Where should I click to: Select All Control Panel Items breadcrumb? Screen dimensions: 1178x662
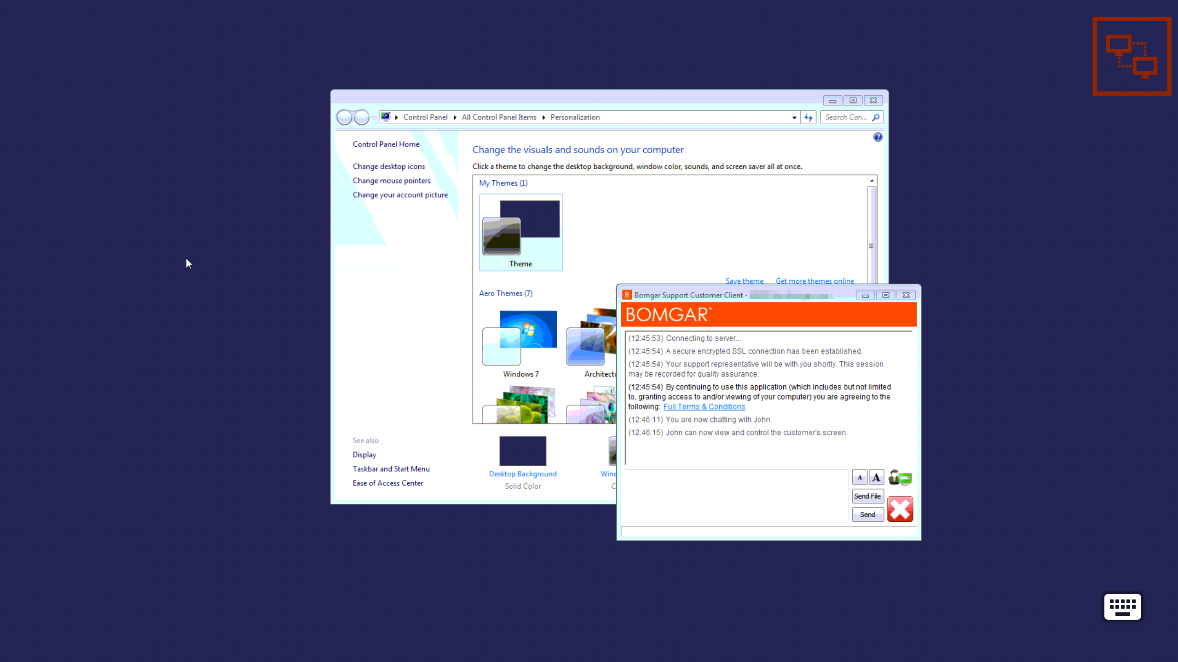499,117
